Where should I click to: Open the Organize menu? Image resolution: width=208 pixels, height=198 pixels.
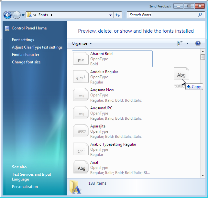[x=82, y=43]
